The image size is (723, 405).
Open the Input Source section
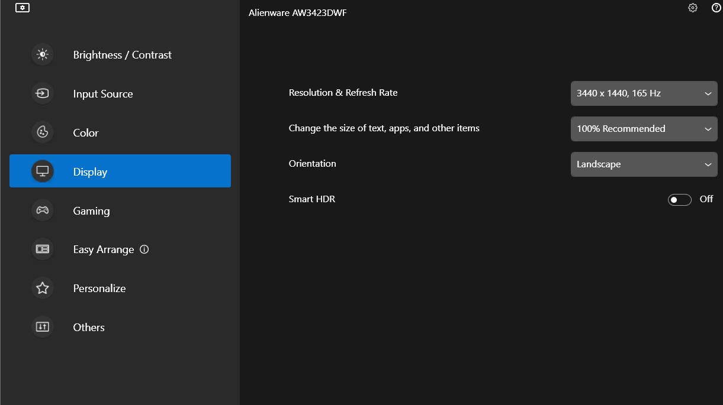[120, 93]
